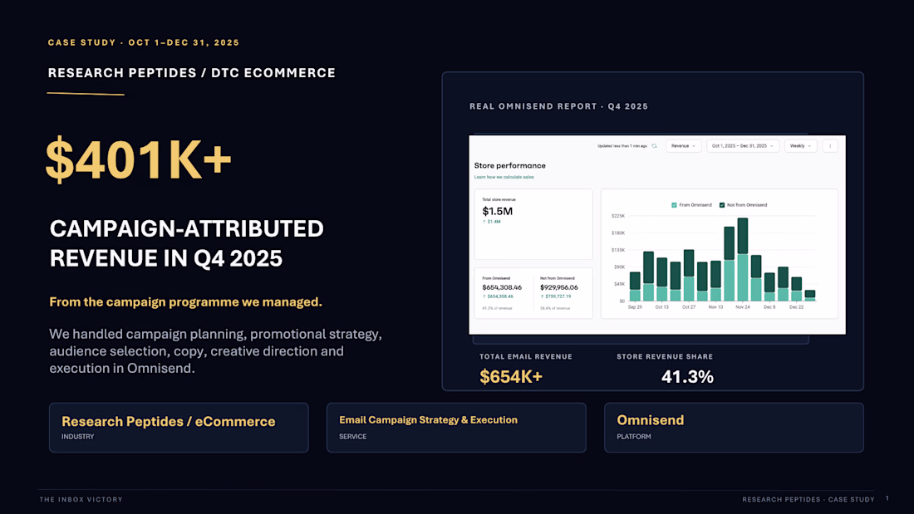This screenshot has height=514, width=914.
Task: Click the $654K+ total email revenue figure
Action: coord(511,377)
